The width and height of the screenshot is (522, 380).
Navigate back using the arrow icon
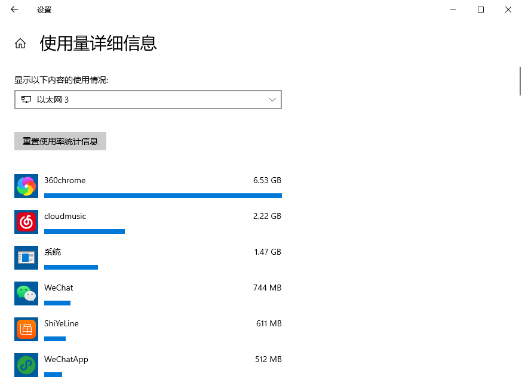coord(14,10)
